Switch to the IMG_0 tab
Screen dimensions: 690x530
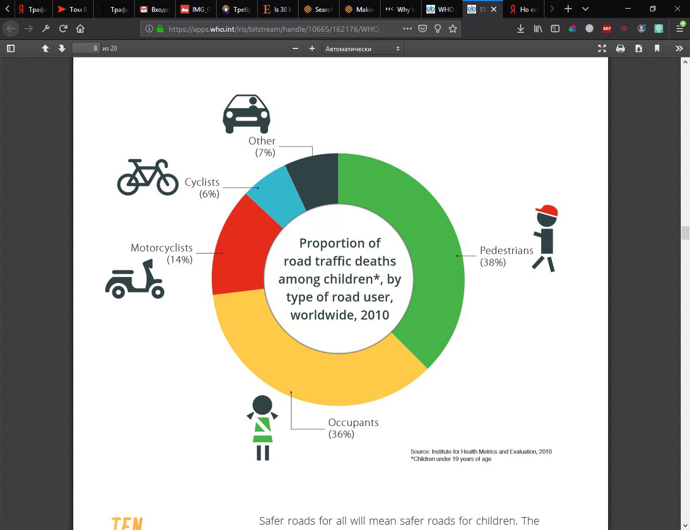(x=196, y=9)
